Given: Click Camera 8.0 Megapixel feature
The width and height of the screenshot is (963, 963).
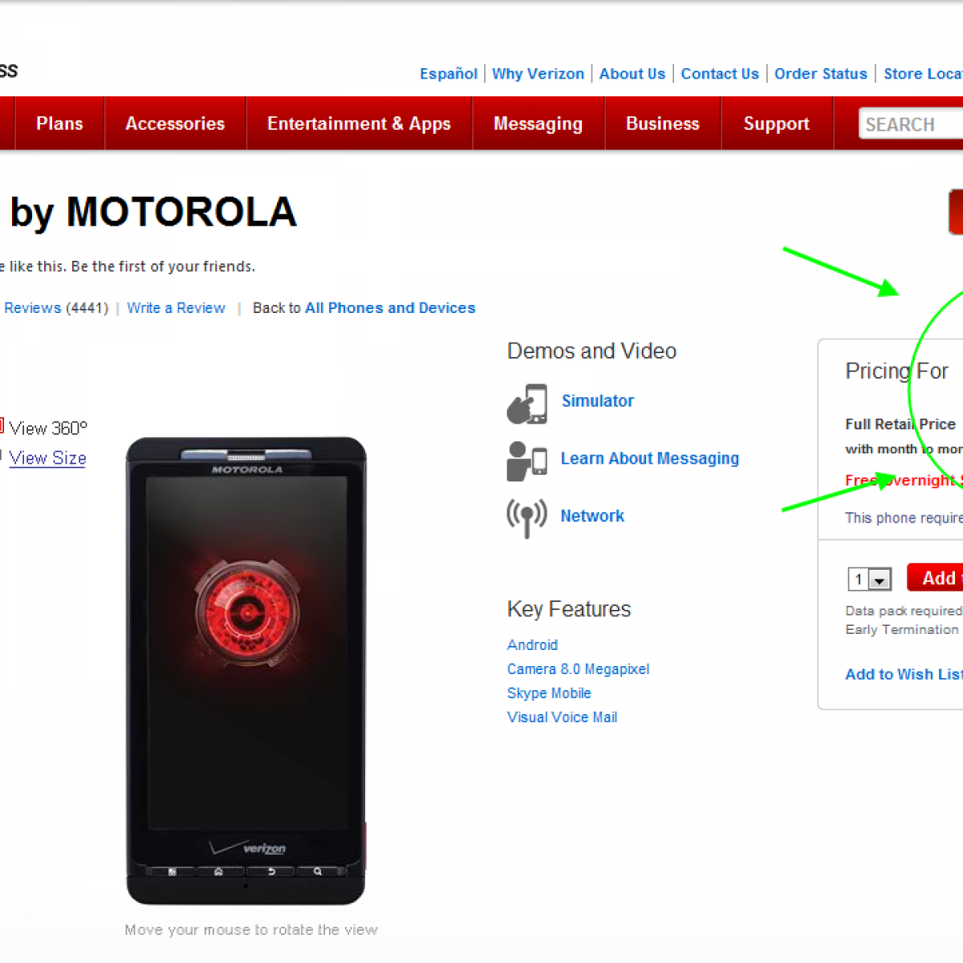Looking at the screenshot, I should click(x=578, y=669).
